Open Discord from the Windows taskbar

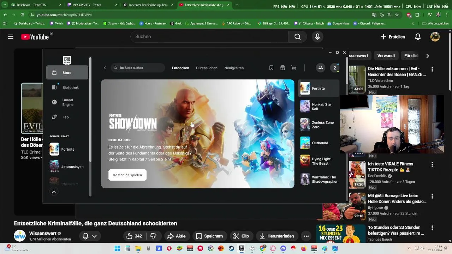pyautogui.click(x=283, y=248)
